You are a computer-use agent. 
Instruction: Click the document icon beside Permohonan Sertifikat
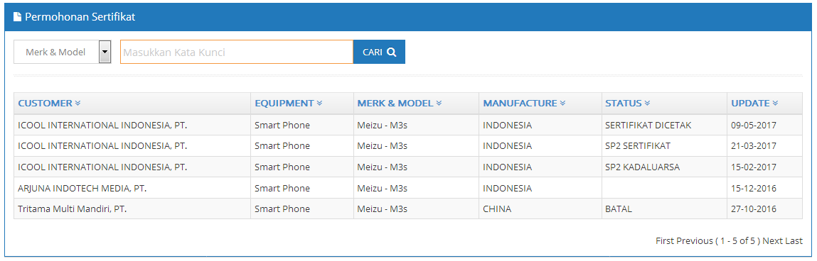coord(17,16)
